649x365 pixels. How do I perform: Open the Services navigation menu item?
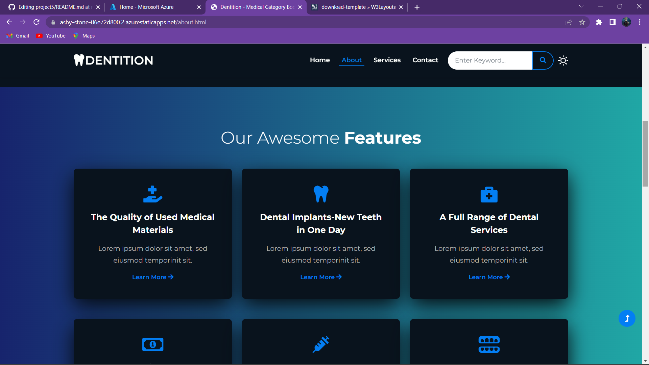pos(387,60)
